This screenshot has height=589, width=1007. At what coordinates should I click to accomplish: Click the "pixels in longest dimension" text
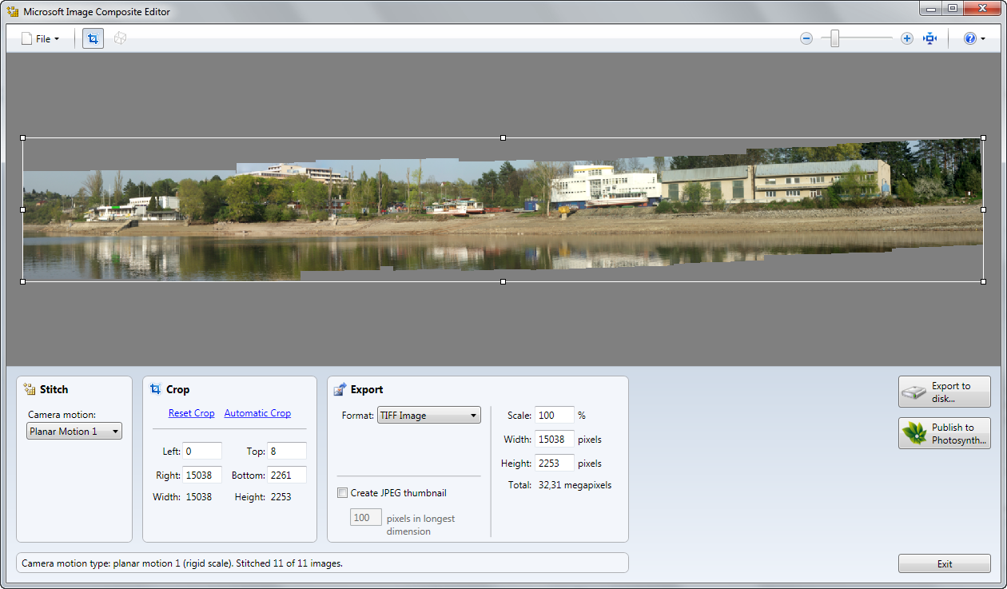point(420,525)
